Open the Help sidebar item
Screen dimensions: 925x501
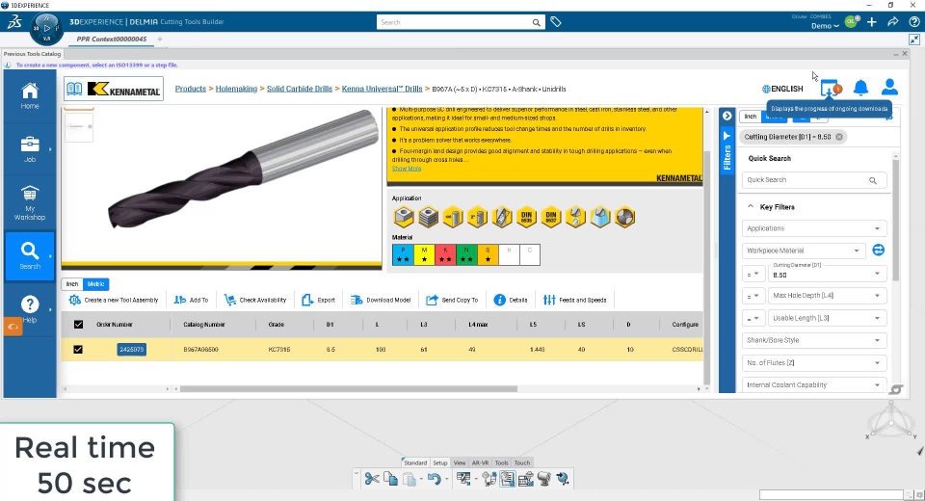[30, 308]
